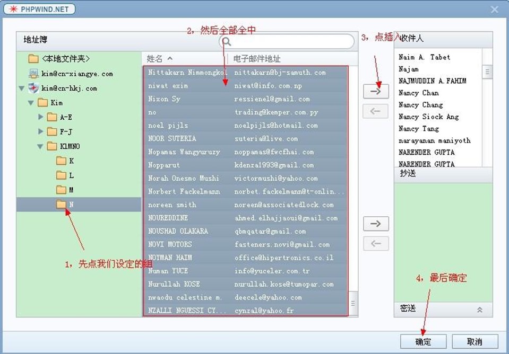Expand the F-J folder
Image resolution: width=509 pixels, height=354 pixels.
(41, 131)
